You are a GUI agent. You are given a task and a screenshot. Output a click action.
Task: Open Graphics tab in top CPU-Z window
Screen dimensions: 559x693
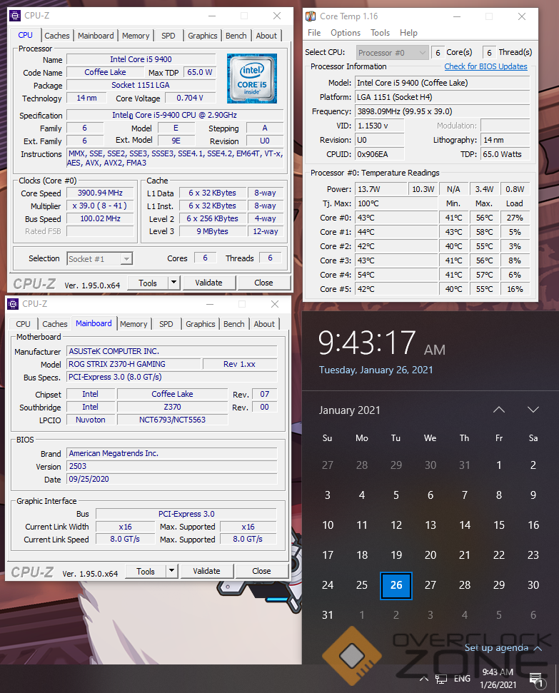click(203, 36)
